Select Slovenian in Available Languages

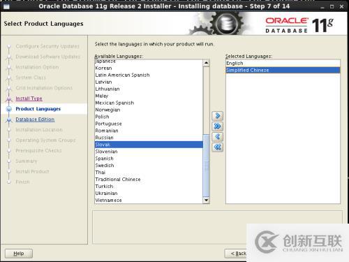click(149, 152)
